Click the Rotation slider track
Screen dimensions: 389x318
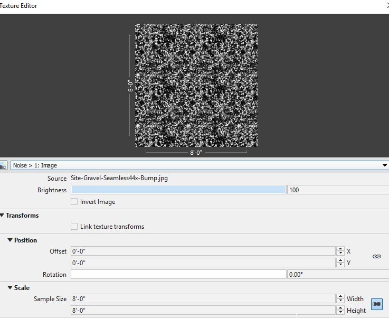[178, 275]
